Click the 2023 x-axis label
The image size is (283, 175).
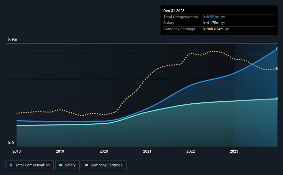234,151
